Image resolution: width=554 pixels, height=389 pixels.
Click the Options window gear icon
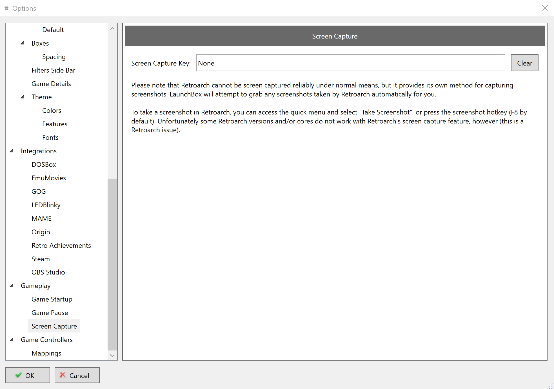6,8
